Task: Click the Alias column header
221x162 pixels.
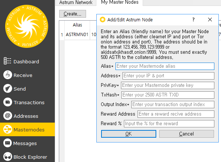Action: point(77,25)
